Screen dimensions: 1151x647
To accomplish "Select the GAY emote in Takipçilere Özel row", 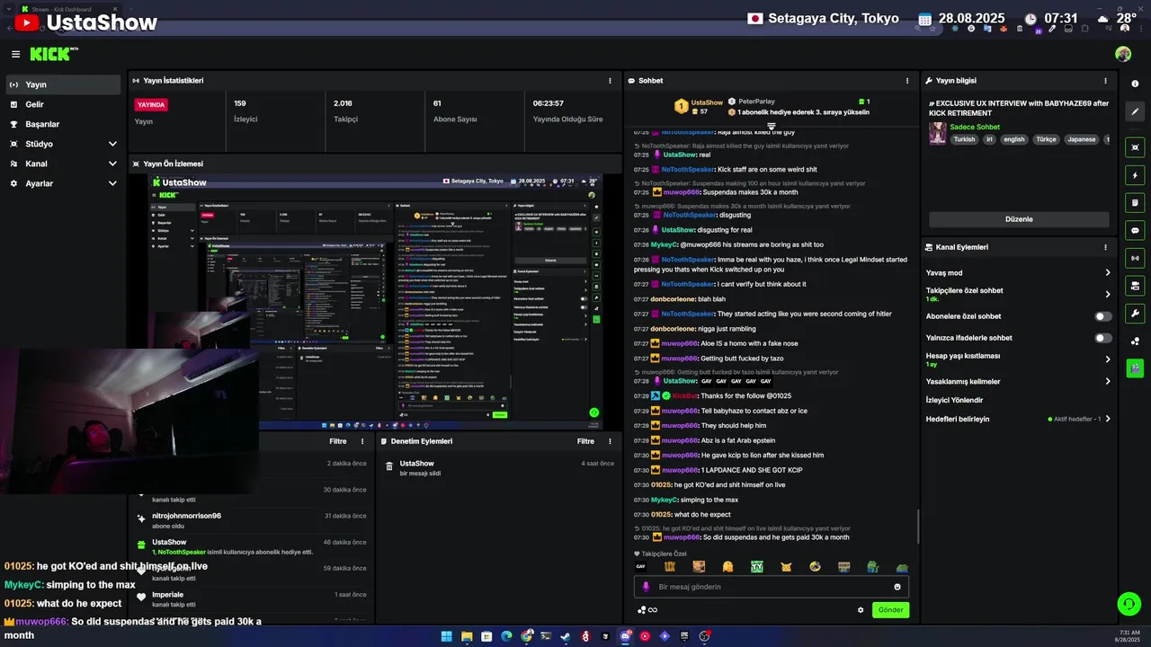I will (641, 567).
